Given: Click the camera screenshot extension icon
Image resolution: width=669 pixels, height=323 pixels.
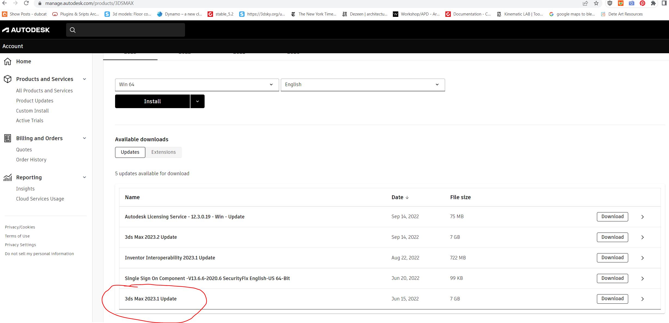Looking at the screenshot, I should (631, 3).
